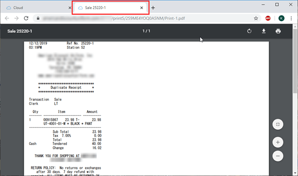This screenshot has height=176, width=298.
Task: Click UT-4001-01-M BLACK PANT description
Action: [x=68, y=124]
